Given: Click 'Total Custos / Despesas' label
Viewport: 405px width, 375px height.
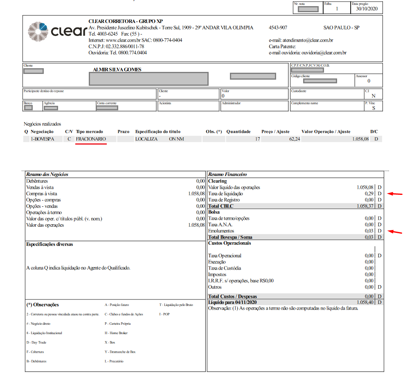Looking at the screenshot, I should coord(232,296).
